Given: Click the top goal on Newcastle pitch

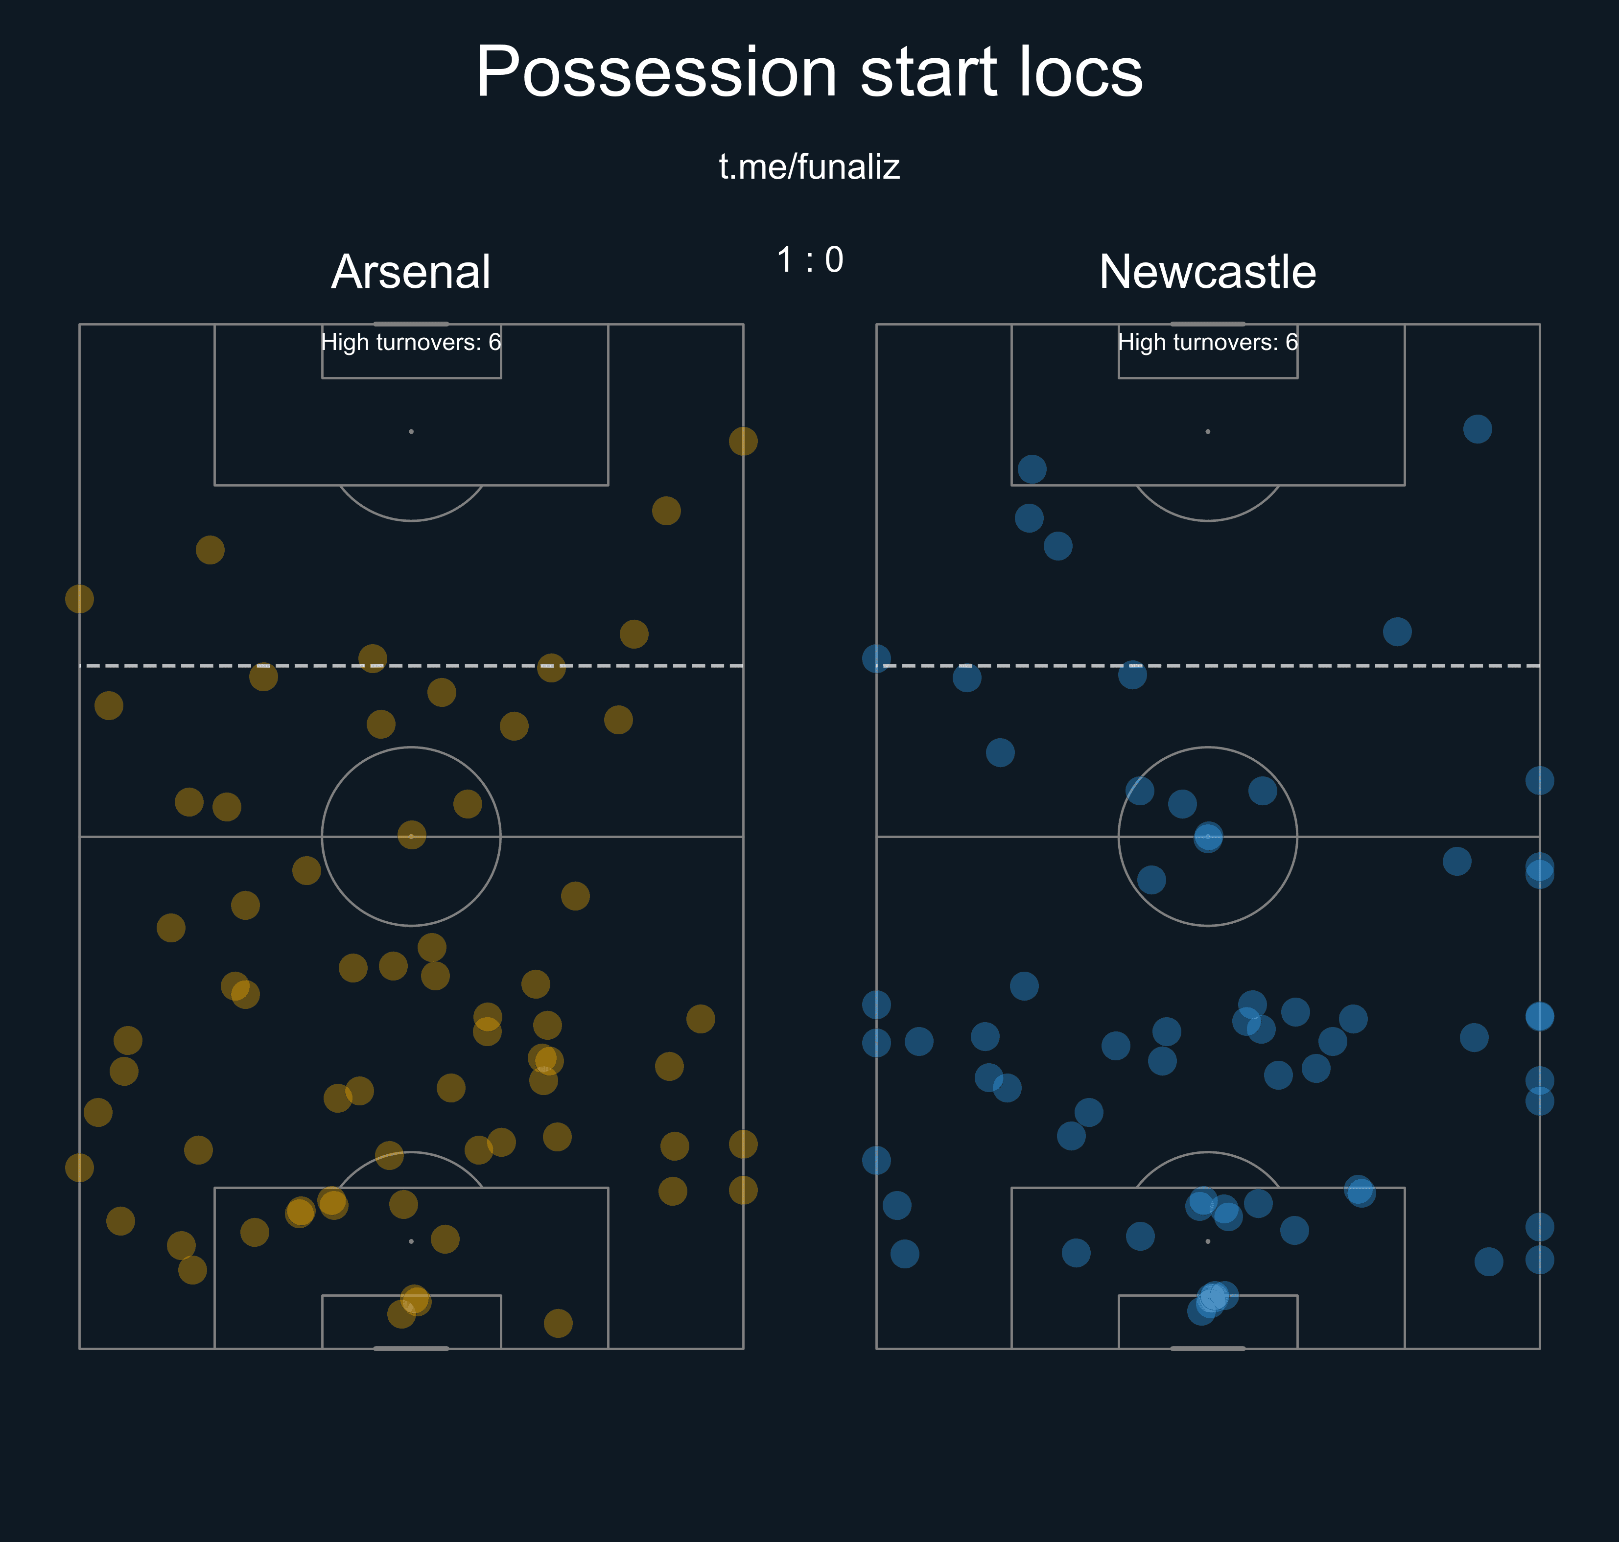Looking at the screenshot, I should (1207, 324).
